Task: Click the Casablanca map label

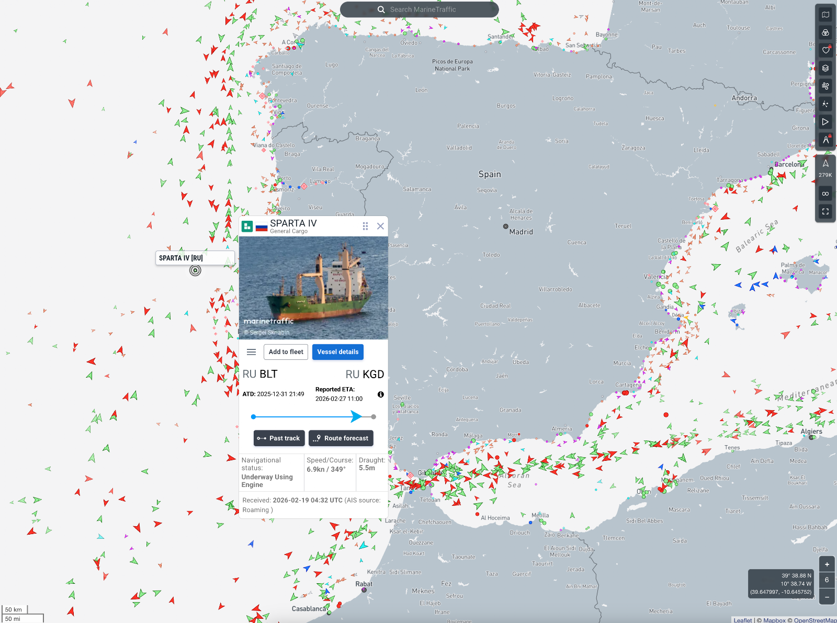Action: tap(309, 609)
